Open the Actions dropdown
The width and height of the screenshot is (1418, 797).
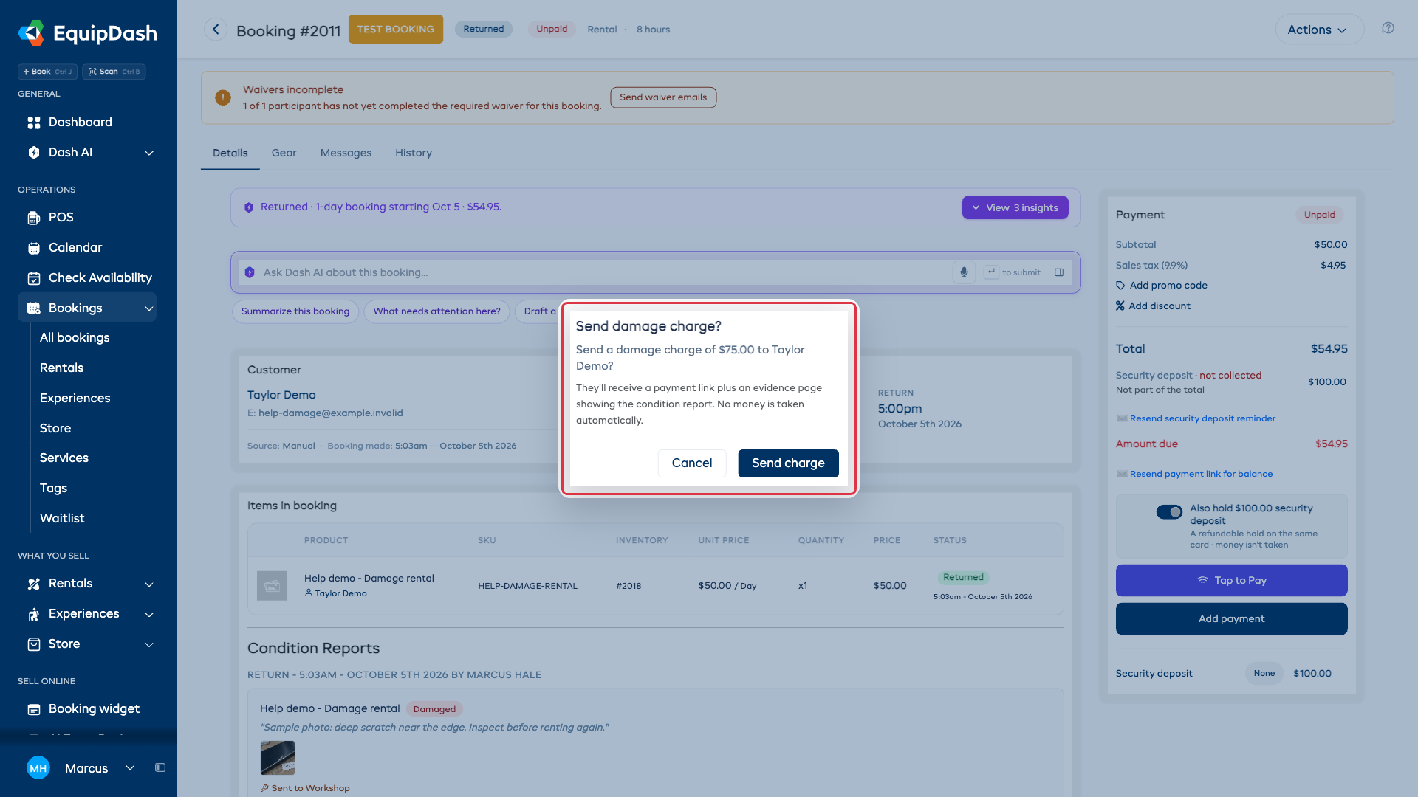(x=1319, y=30)
